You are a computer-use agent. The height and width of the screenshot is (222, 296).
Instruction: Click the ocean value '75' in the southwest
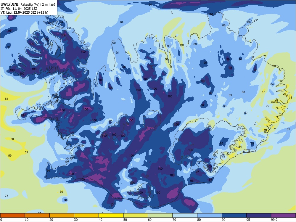(x=7, y=196)
